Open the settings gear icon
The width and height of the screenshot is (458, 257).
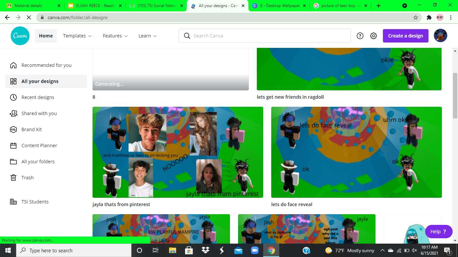pos(374,36)
